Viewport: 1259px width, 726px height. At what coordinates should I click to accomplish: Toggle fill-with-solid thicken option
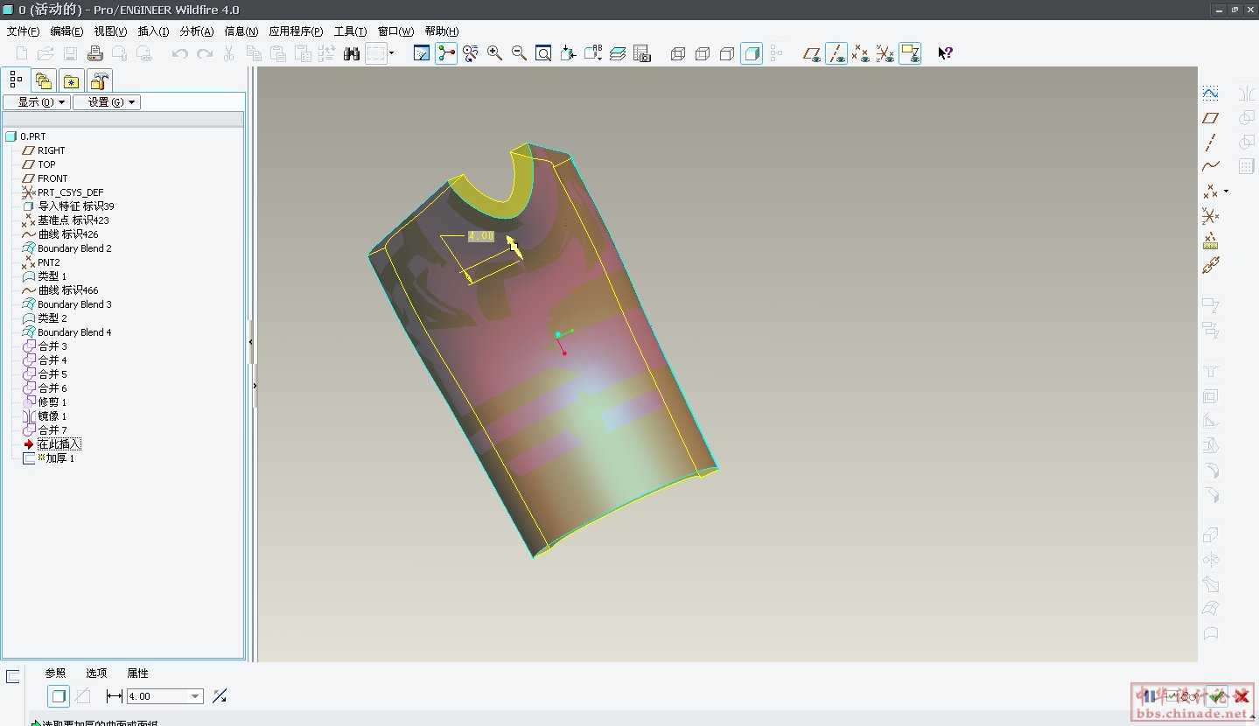click(x=59, y=696)
